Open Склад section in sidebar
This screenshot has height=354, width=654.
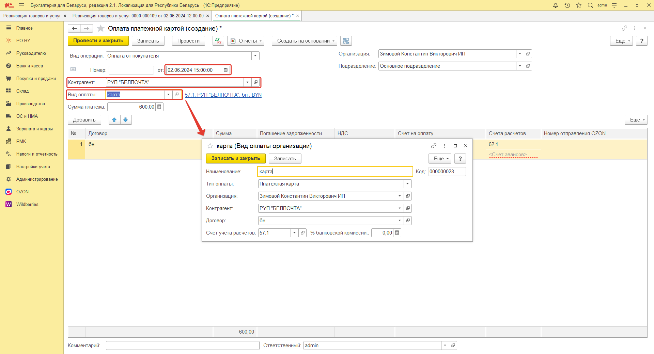(22, 91)
